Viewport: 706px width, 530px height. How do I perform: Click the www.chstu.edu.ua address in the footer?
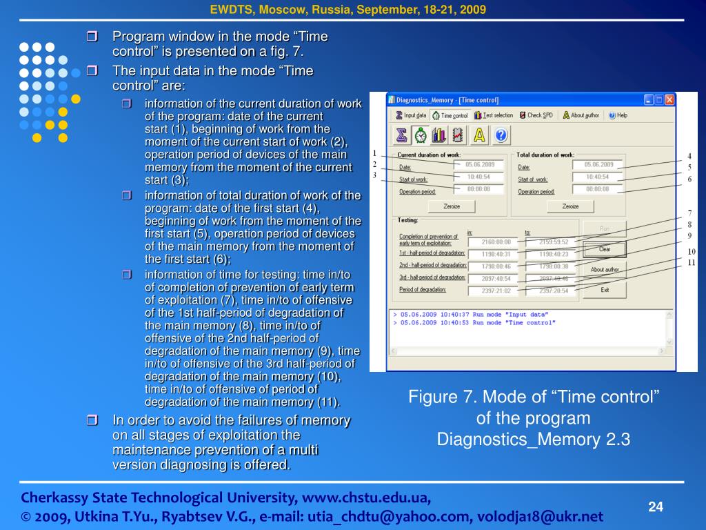[x=364, y=498]
